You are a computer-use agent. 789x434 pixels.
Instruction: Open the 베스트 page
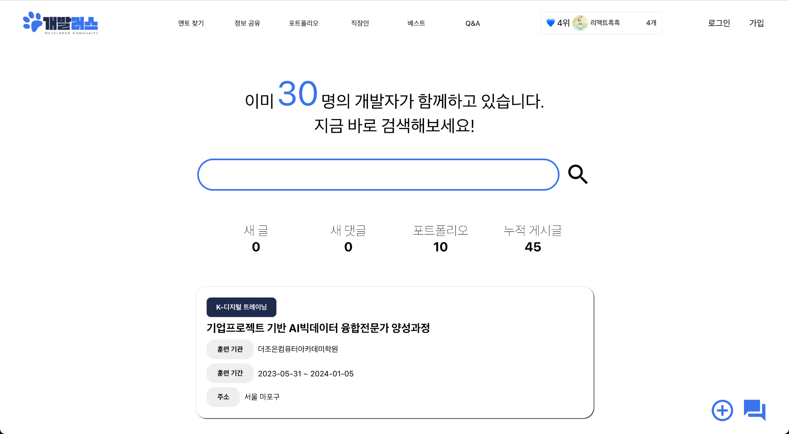coord(416,23)
